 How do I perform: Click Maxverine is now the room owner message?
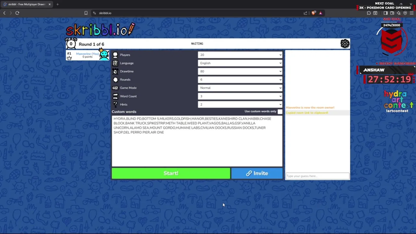click(310, 108)
